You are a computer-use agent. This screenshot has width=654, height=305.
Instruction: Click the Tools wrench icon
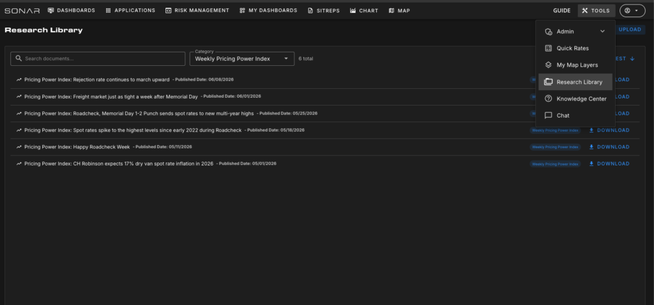(585, 10)
